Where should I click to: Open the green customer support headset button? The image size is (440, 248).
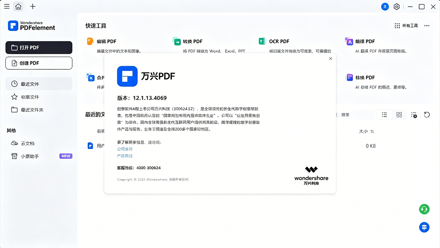pos(424,209)
